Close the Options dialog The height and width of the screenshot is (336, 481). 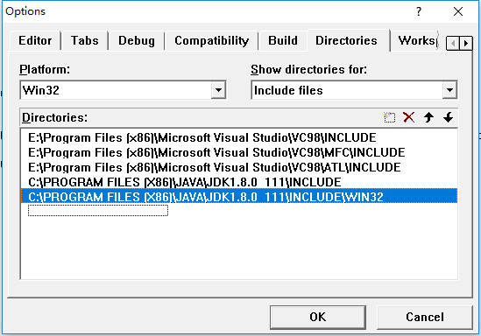(x=458, y=11)
